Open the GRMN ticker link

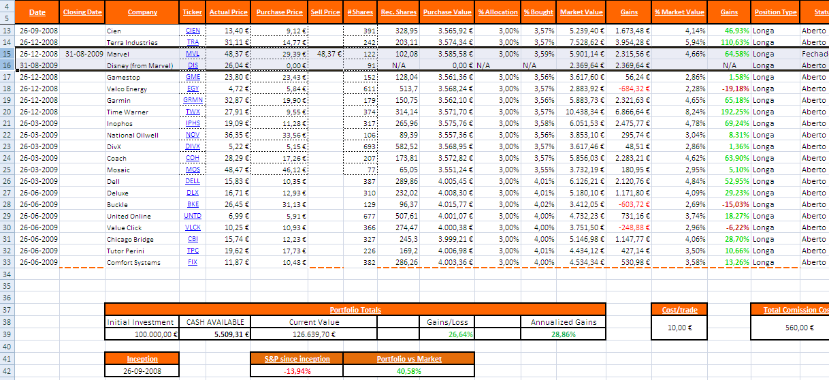pos(193,100)
